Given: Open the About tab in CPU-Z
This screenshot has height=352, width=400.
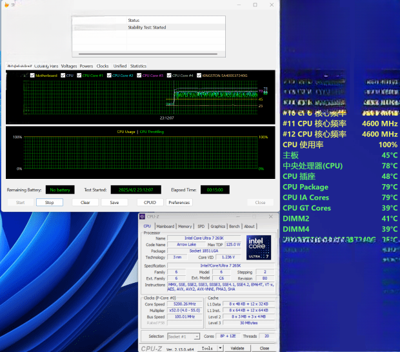Looking at the screenshot, I should pyautogui.click(x=249, y=226).
